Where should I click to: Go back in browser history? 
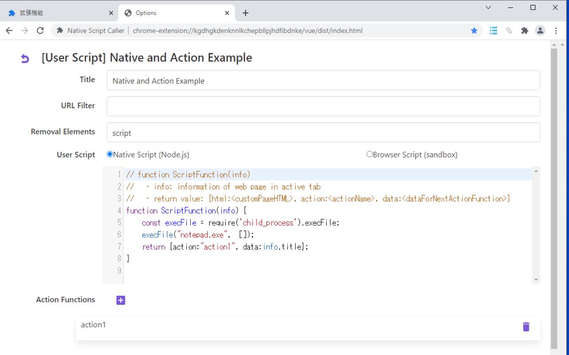click(9, 31)
